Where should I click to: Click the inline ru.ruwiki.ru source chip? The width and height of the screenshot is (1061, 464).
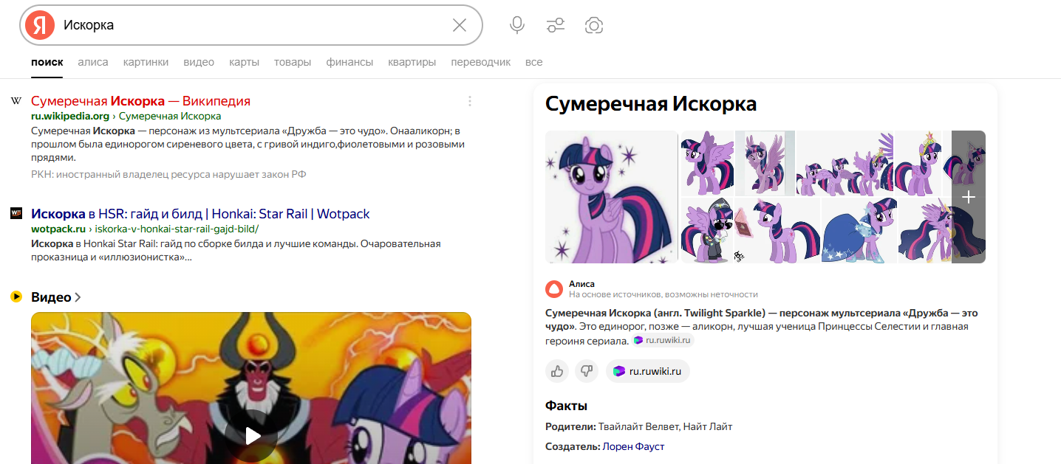pos(663,340)
